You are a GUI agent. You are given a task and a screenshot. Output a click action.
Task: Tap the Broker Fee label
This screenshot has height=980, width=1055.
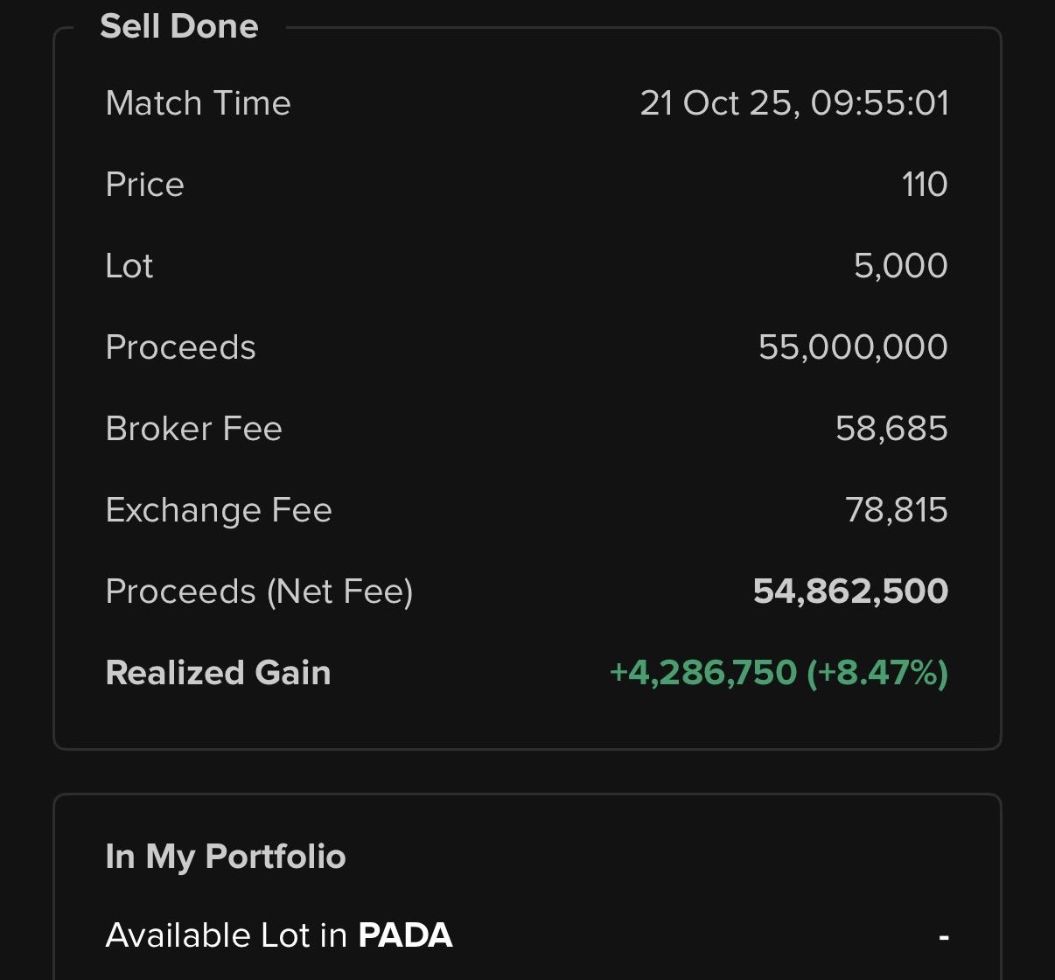193,429
